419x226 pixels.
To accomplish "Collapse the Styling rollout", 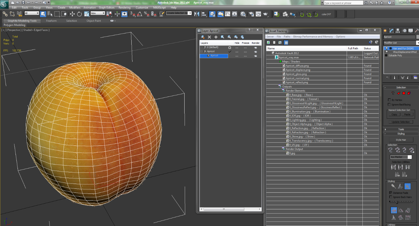I will (x=401, y=134).
